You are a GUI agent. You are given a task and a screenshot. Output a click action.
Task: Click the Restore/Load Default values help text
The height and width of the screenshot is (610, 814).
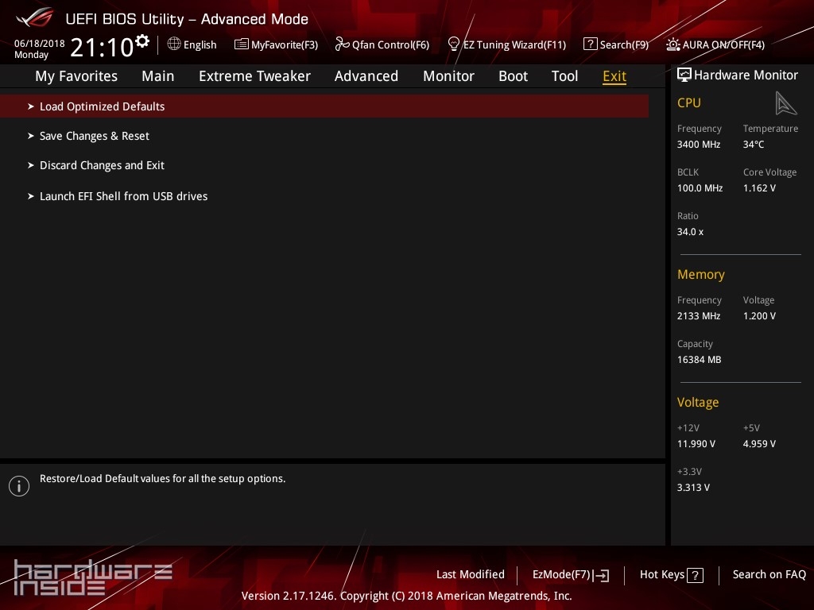pos(162,479)
